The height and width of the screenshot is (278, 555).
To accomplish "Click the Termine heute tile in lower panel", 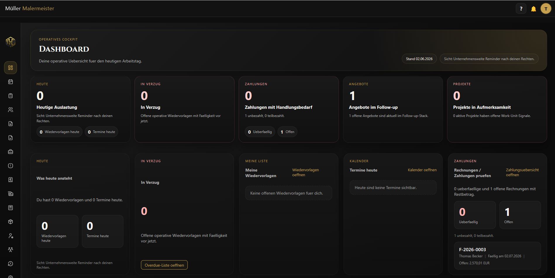I will [x=103, y=231].
